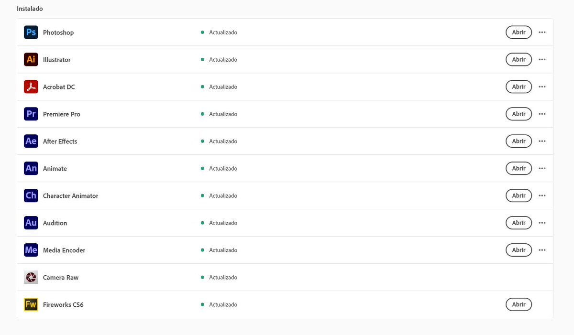The height and width of the screenshot is (335, 574).
Task: Open more options menu for Photoshop
Action: point(542,32)
